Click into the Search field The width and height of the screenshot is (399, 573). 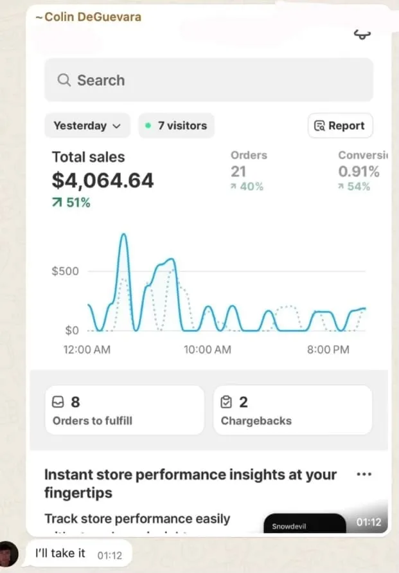pyautogui.click(x=208, y=80)
